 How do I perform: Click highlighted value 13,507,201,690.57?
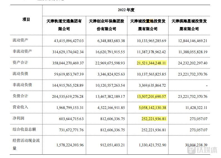tap(152, 96)
